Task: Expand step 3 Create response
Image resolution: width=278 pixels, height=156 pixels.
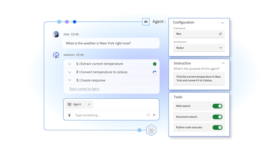Action: pyautogui.click(x=70, y=80)
